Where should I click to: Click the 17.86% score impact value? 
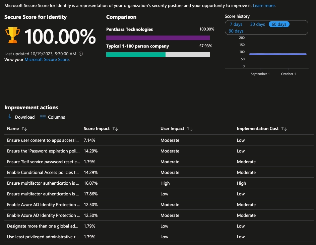coord(91,194)
